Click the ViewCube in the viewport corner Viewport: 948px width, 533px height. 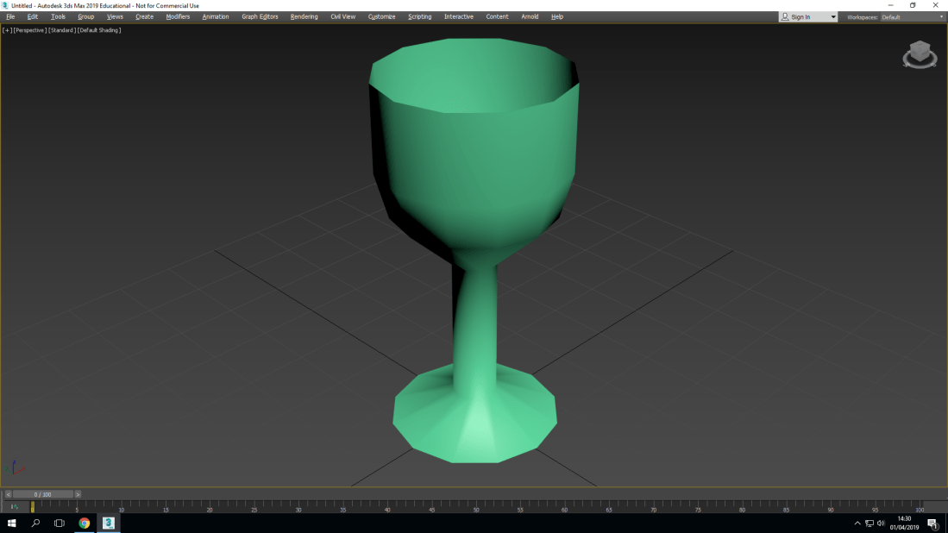pyautogui.click(x=920, y=54)
